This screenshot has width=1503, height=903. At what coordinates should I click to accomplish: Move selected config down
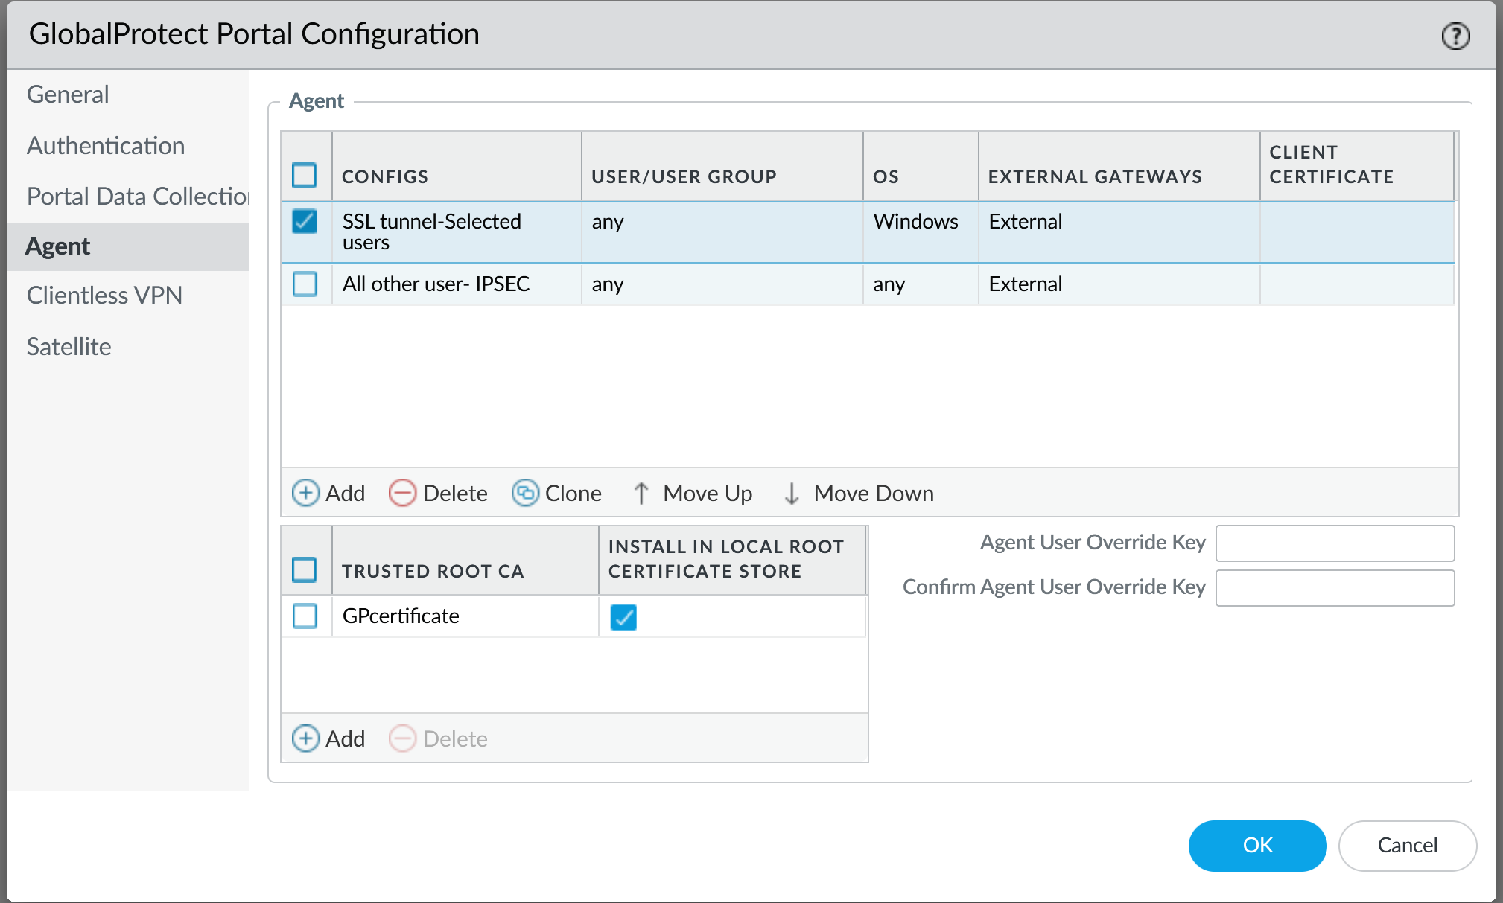858,493
